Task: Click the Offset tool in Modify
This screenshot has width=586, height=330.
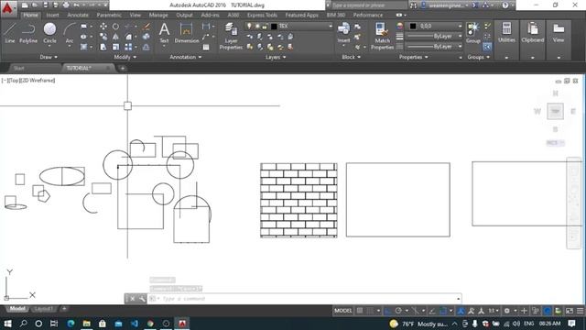Action: tap(146, 47)
